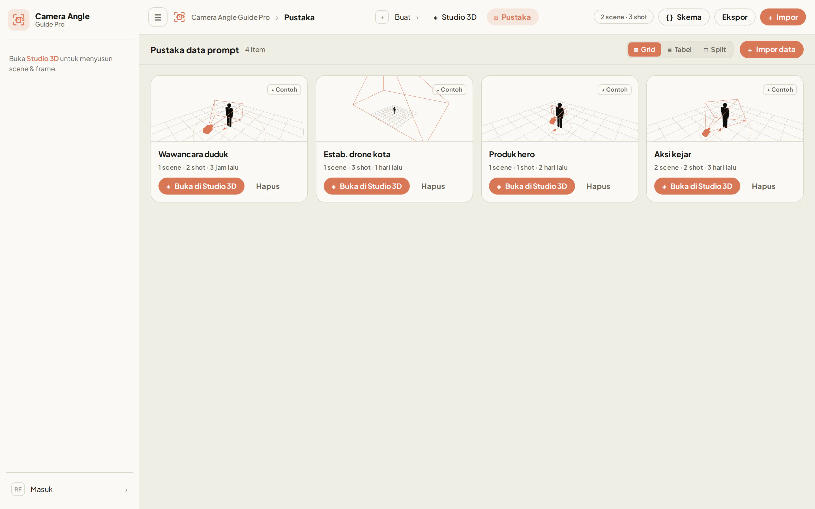Open the Studio 3D tab
Screen dimensions: 815x509
[x=455, y=17]
